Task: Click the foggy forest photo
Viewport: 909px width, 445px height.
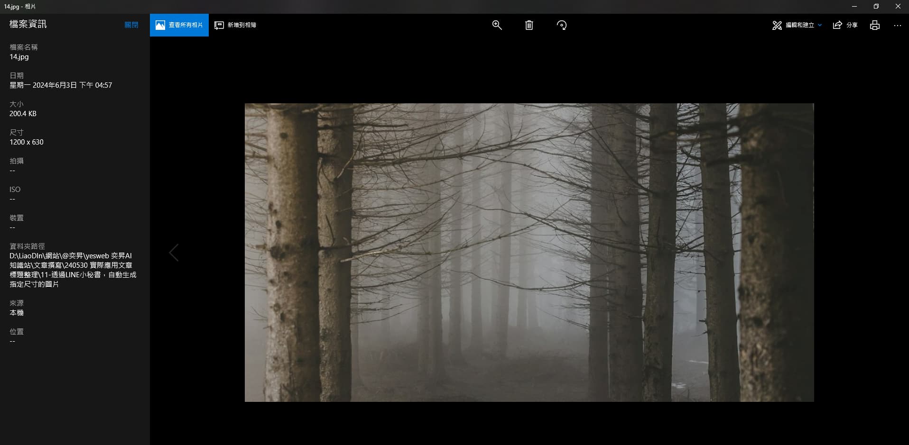Action: (x=529, y=252)
